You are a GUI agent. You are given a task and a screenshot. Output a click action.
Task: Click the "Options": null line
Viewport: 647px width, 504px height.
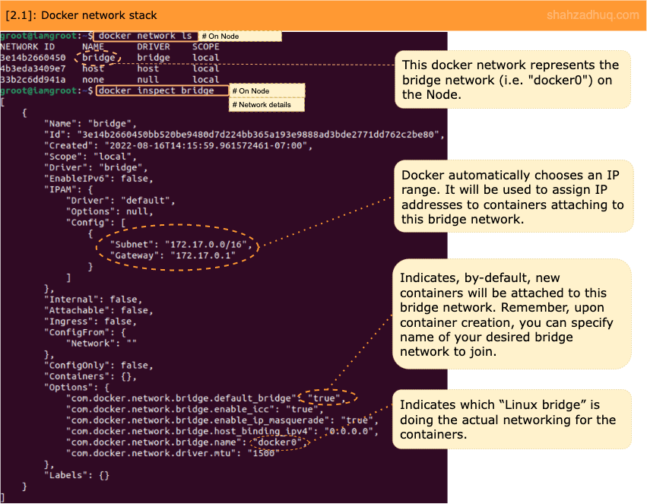tap(109, 211)
